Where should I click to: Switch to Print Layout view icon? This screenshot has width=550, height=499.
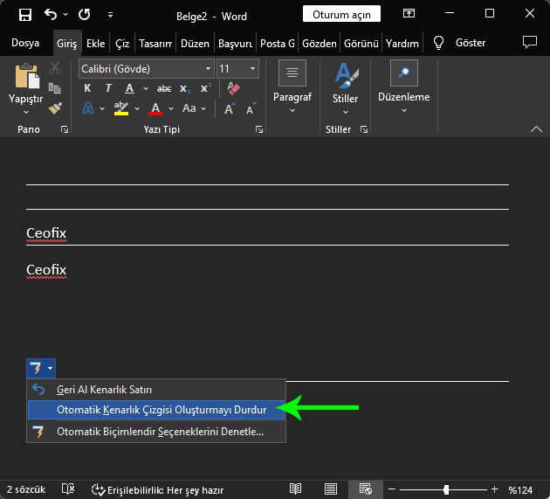click(330, 489)
